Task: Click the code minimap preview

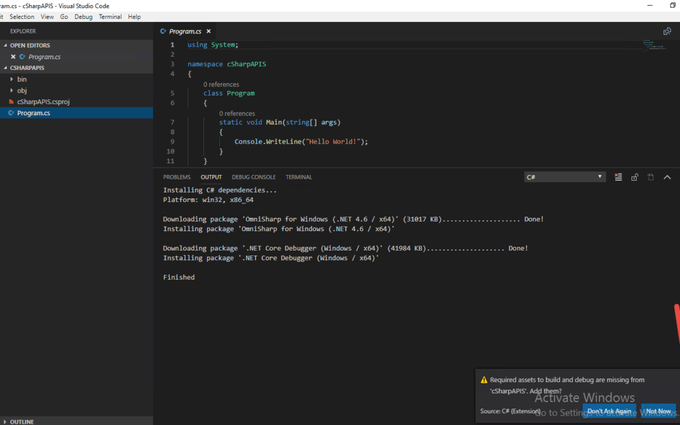Action: [655, 45]
